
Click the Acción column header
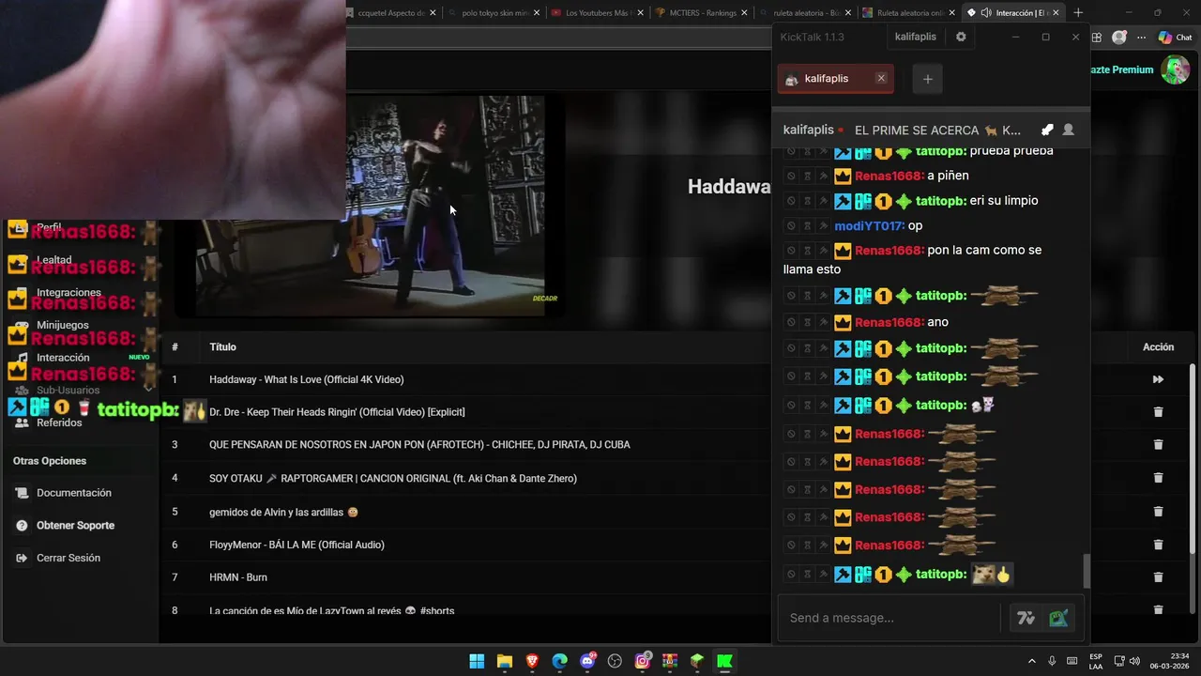[x=1158, y=346]
